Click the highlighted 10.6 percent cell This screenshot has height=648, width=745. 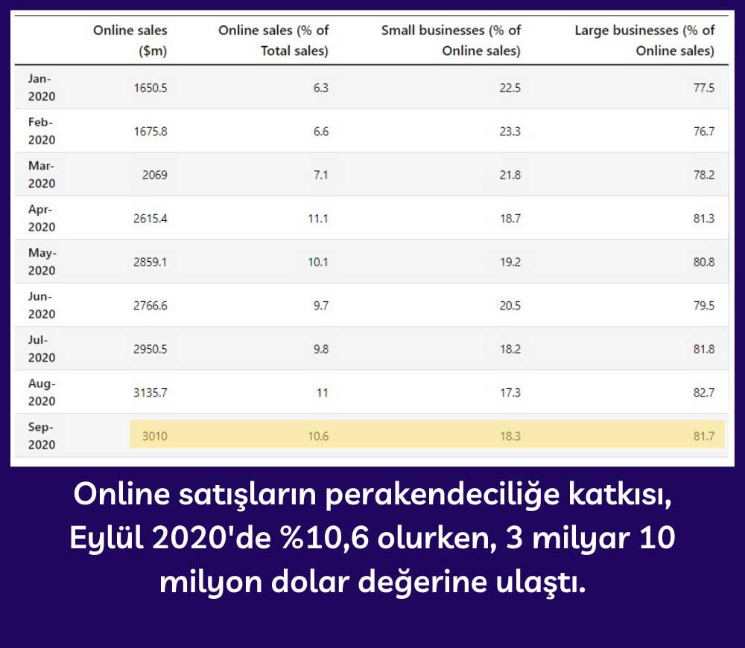click(318, 436)
